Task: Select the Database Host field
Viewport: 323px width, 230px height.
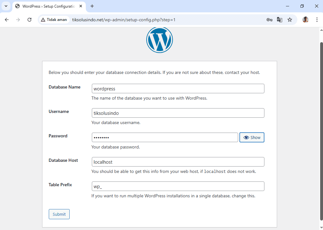Action: click(x=178, y=162)
